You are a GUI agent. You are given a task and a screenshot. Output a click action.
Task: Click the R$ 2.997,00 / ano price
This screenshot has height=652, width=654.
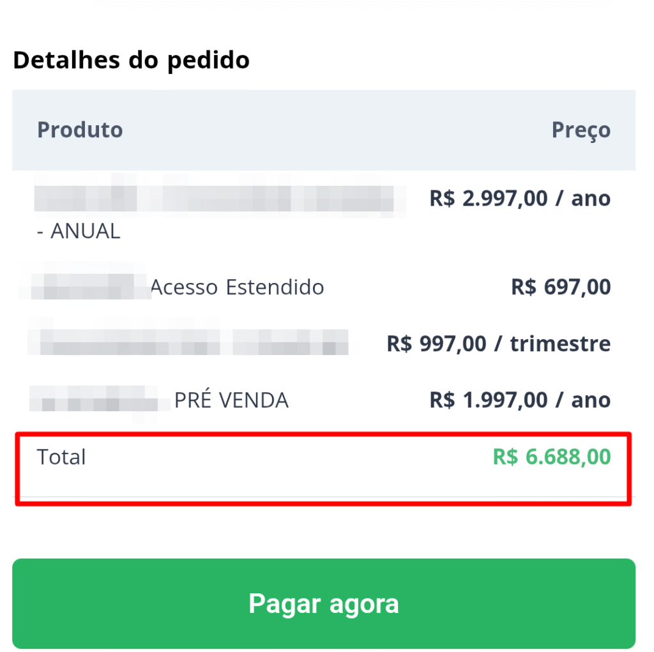click(x=520, y=199)
